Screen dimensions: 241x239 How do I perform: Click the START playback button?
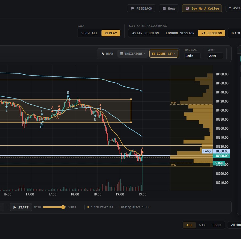coord(21,207)
